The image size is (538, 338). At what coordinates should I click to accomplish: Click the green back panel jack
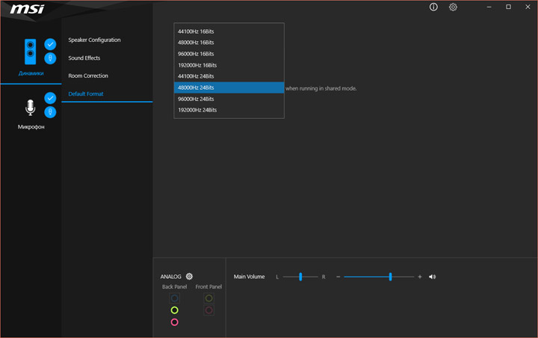coord(174,310)
